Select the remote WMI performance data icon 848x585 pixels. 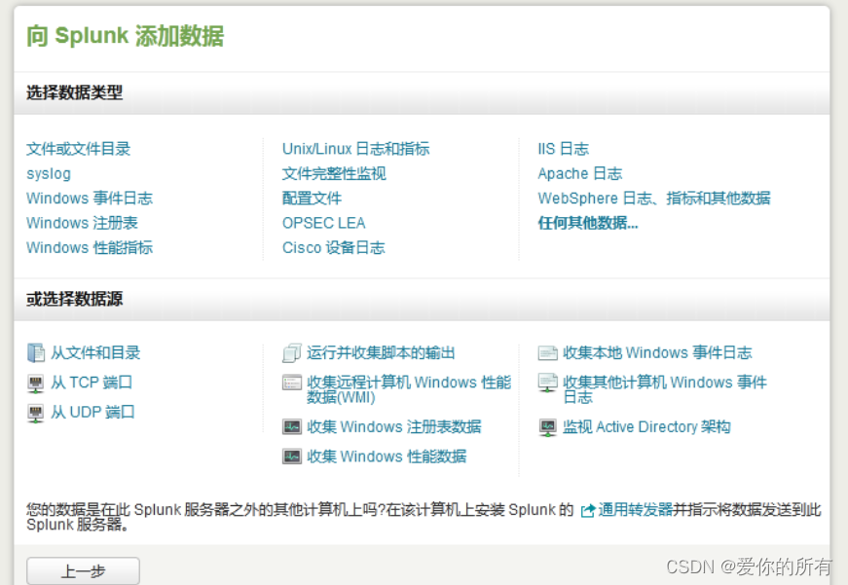click(x=292, y=383)
